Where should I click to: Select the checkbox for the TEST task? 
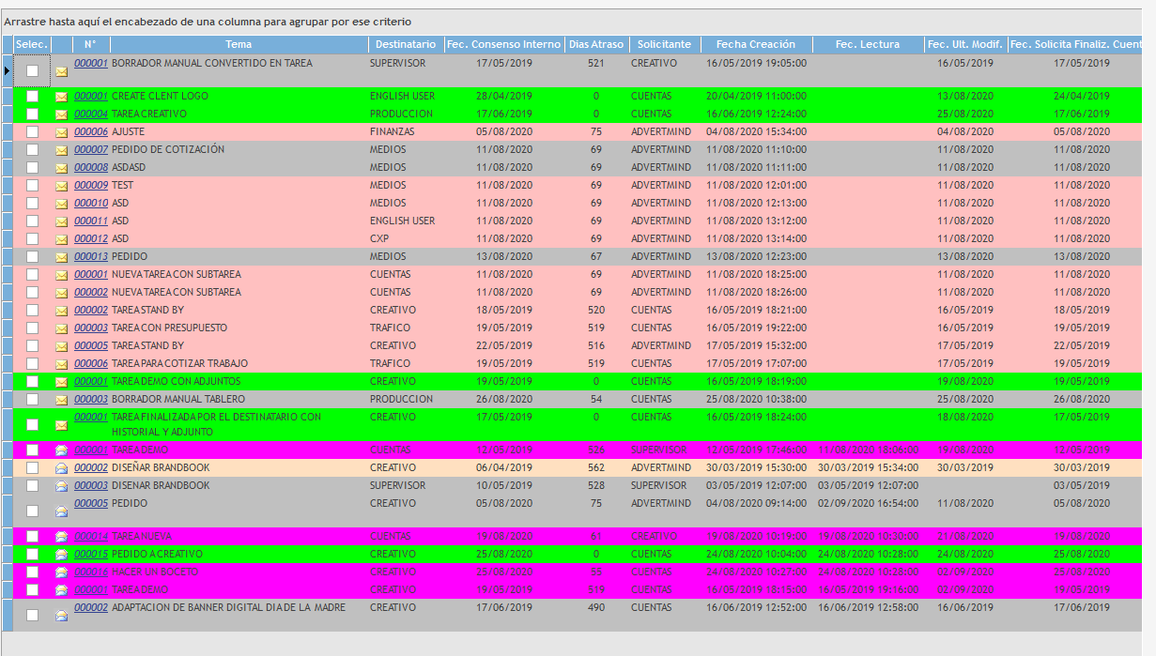[x=33, y=186]
